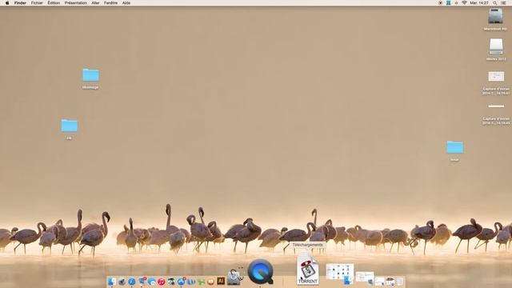The height and width of the screenshot is (288, 512).
Task: Launch Safari from the Dock
Action: coord(131,281)
